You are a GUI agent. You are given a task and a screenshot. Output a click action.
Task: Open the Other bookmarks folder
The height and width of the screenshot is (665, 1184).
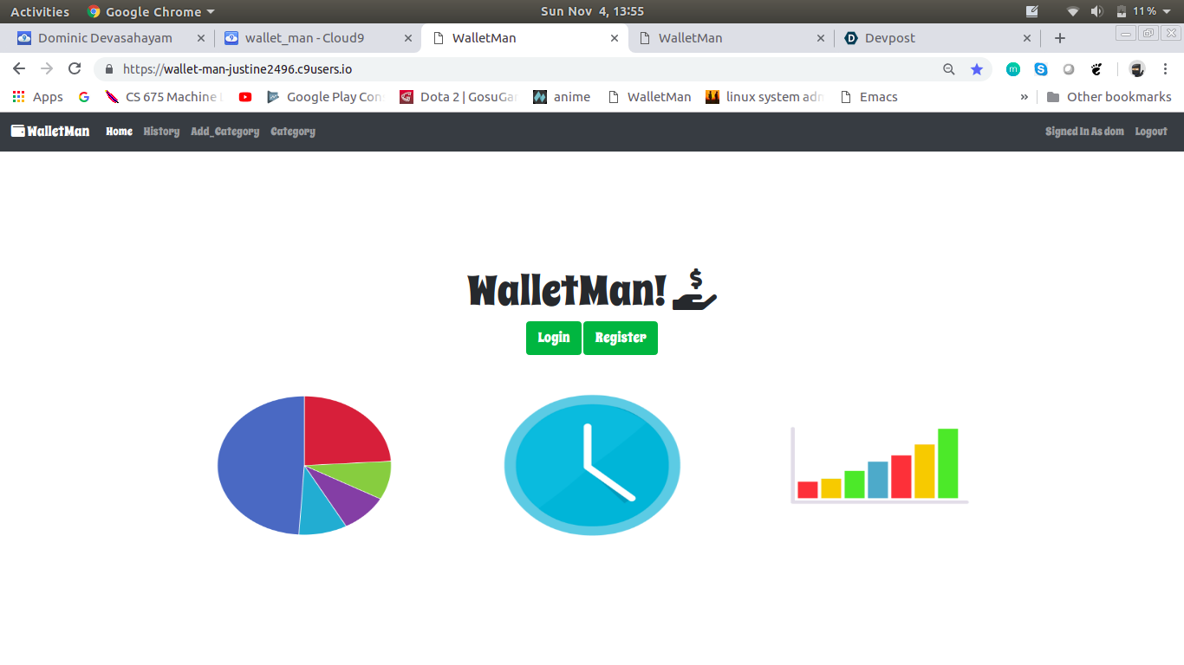point(1109,97)
